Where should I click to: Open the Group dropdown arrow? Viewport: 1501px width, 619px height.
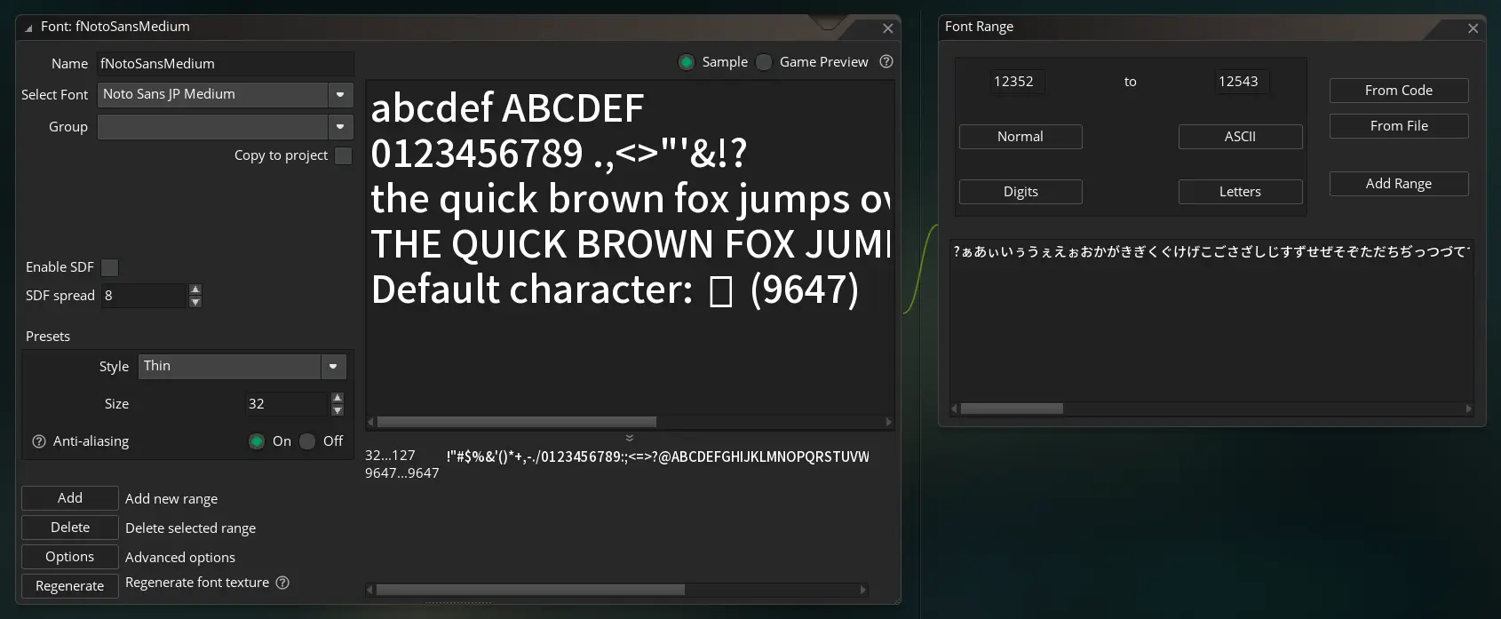click(340, 127)
